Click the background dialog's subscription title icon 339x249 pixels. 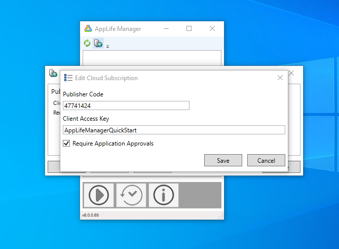click(x=53, y=73)
